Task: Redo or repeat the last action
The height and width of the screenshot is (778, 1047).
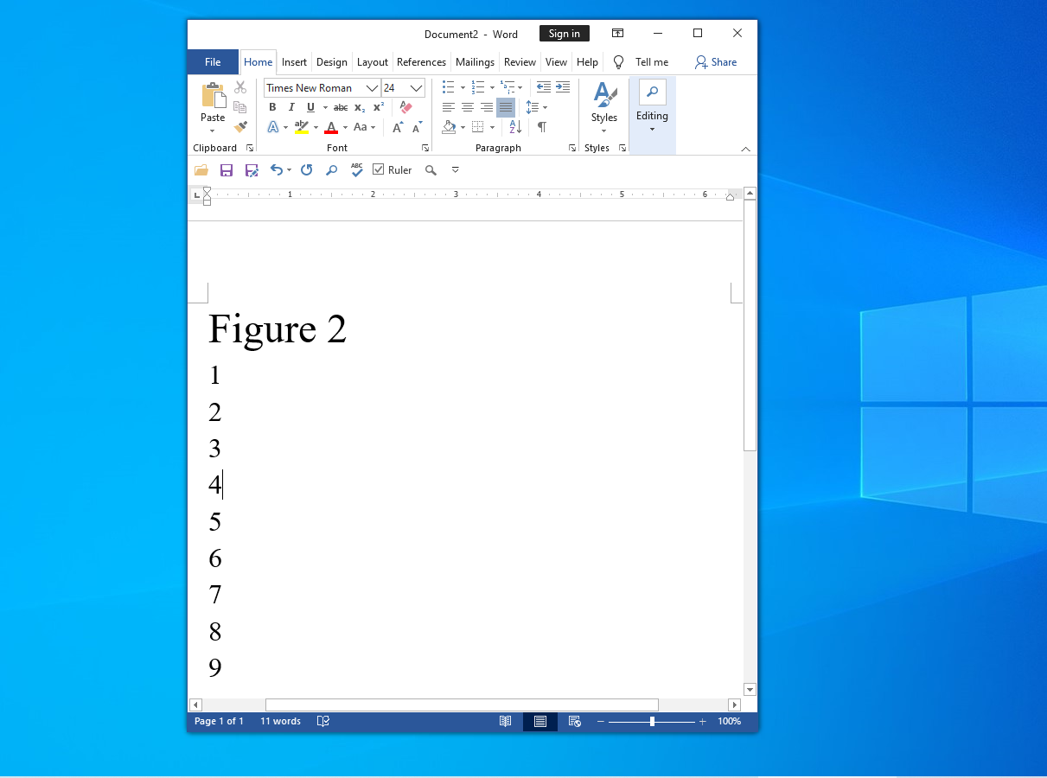Action: coord(306,170)
